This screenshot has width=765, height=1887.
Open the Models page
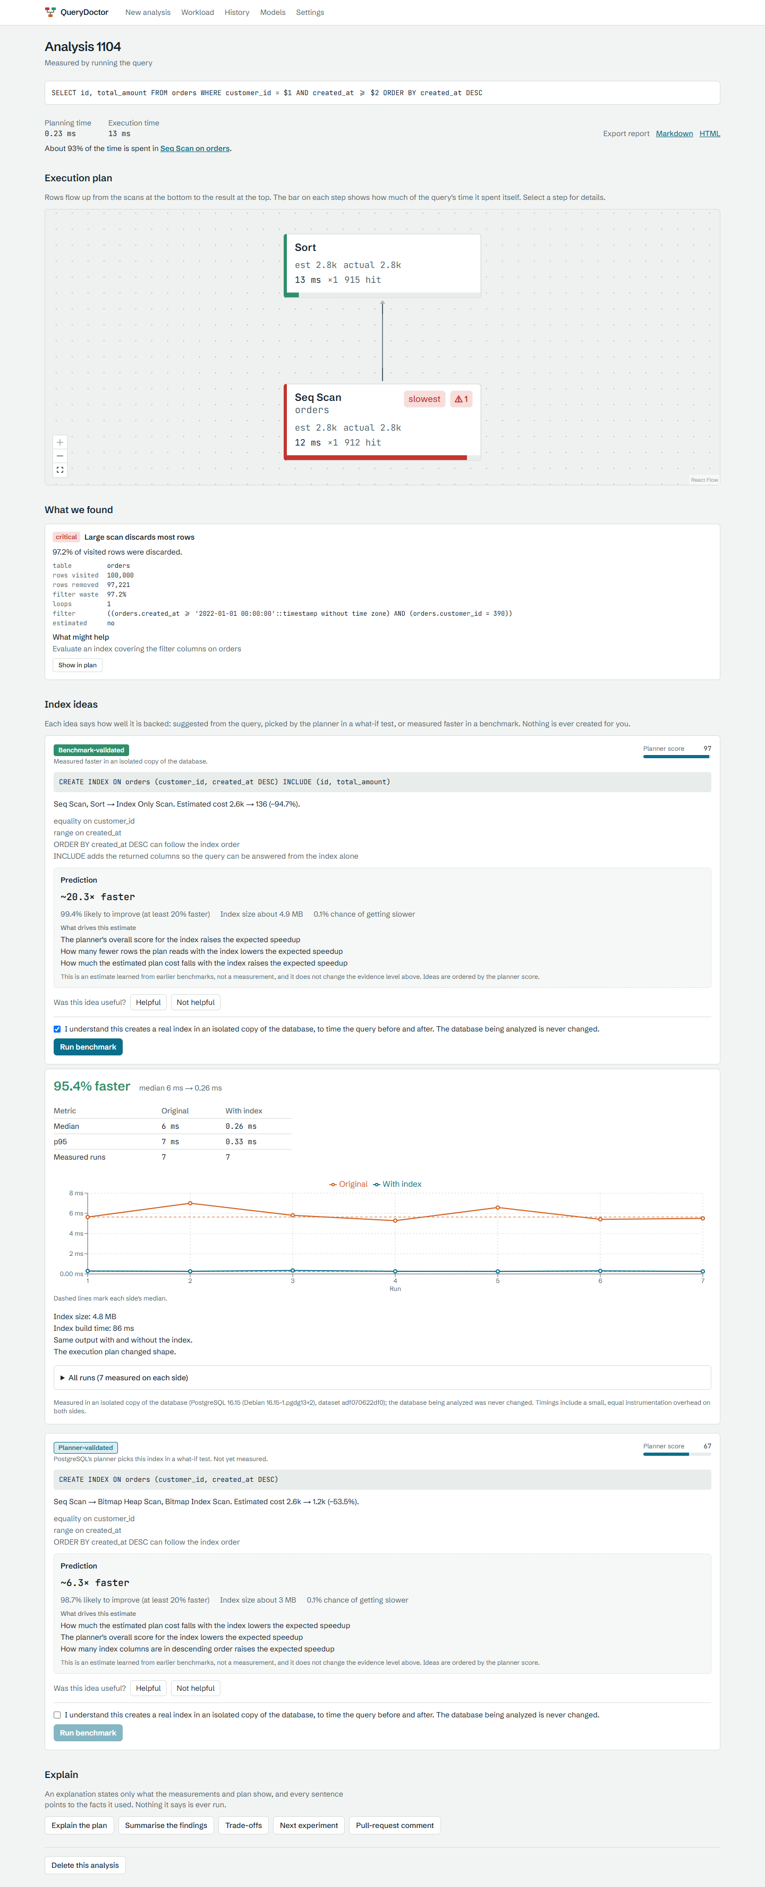pyautogui.click(x=273, y=12)
